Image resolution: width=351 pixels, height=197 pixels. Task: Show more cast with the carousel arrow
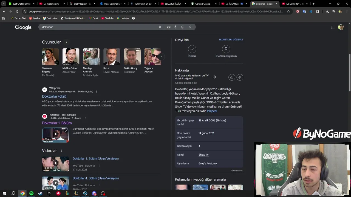[x=161, y=57]
